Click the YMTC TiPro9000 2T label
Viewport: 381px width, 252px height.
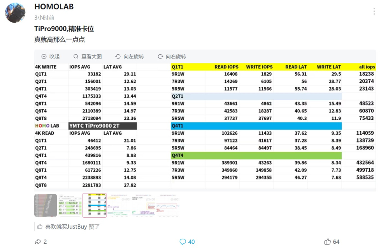coord(102,126)
